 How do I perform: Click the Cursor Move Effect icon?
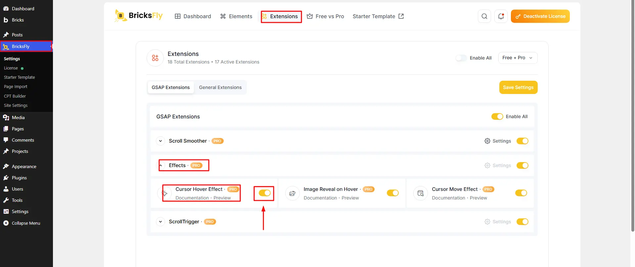click(421, 193)
